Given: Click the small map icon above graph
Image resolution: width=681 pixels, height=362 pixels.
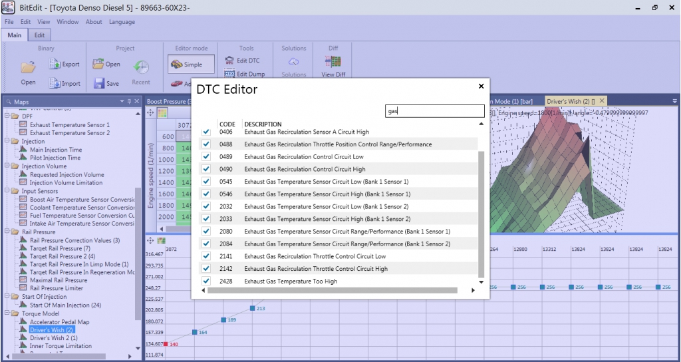Looking at the screenshot, I should pyautogui.click(x=161, y=240).
